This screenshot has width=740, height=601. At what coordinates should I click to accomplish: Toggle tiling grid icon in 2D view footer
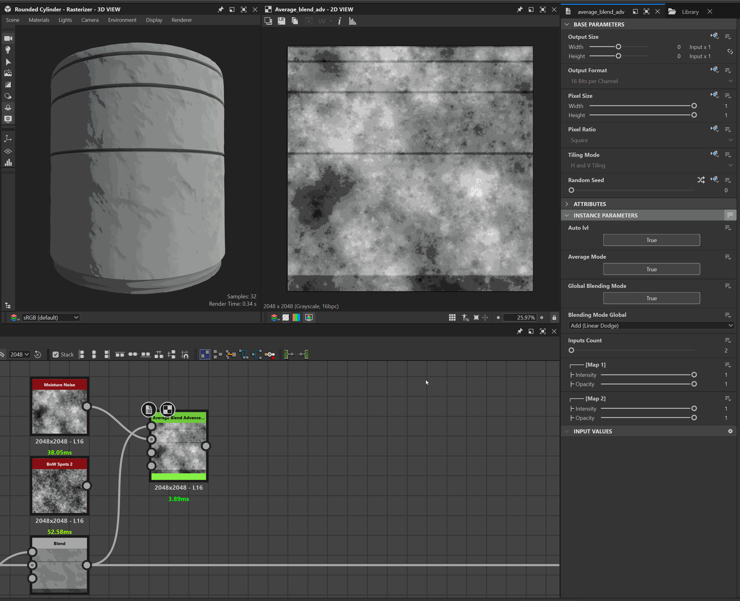452,317
